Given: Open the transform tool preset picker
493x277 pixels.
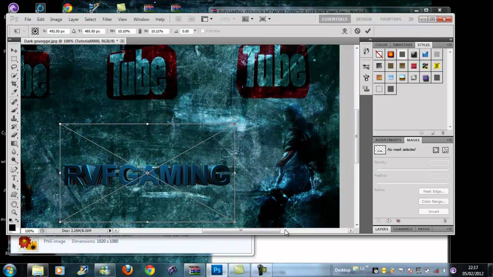Looking at the screenshot, I should tap(19, 31).
